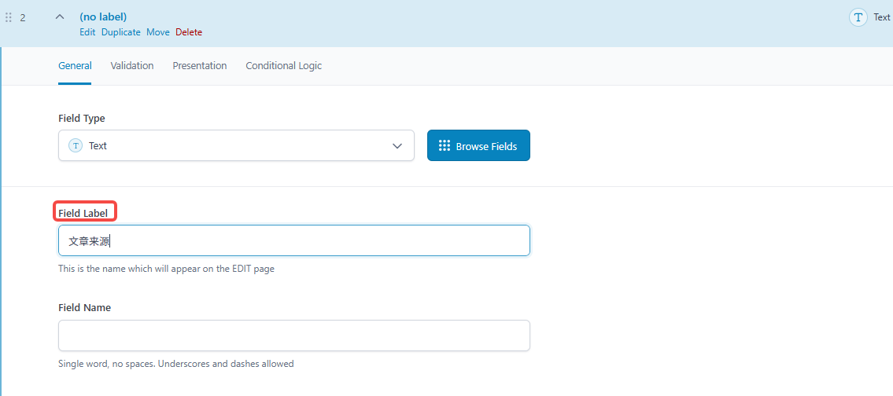
Task: Open the (no label) field title link
Action: pyautogui.click(x=103, y=16)
